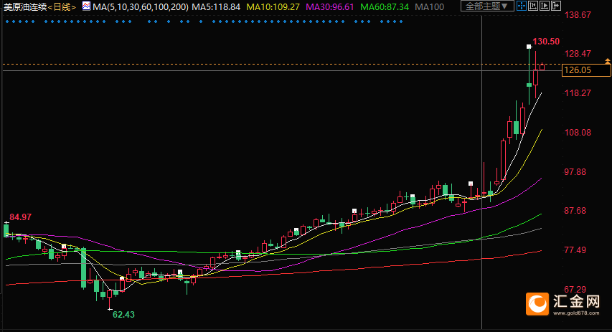Click the 62.43 low price label

click(x=123, y=315)
